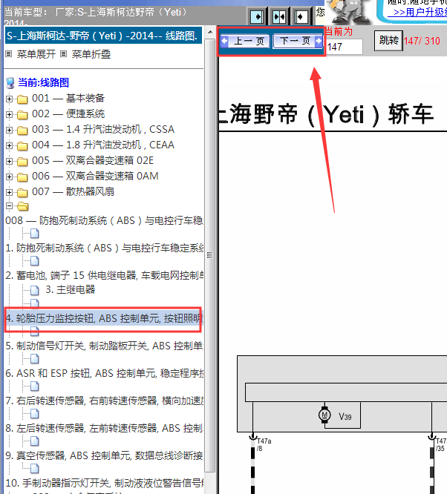
Task: Open page 4. 轮胎压力监控按钮
Action: 105,318
